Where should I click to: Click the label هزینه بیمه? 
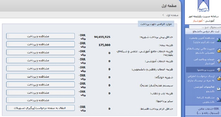pyautogui.click(x=166, y=45)
